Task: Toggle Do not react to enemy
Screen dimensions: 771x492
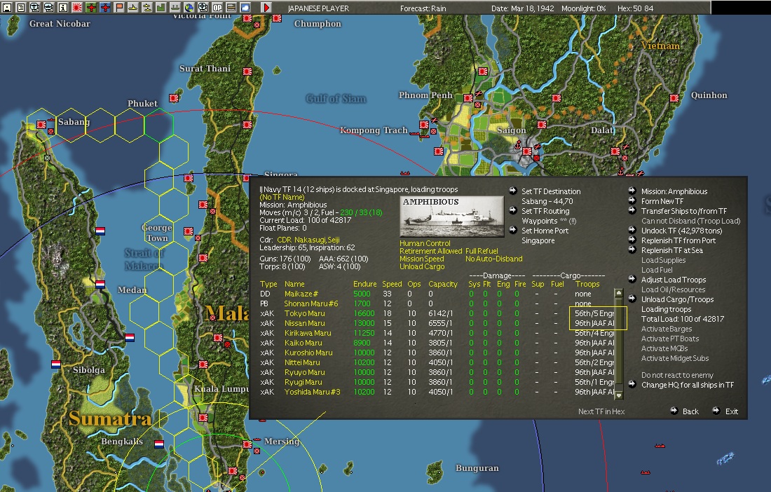Action: [677, 375]
